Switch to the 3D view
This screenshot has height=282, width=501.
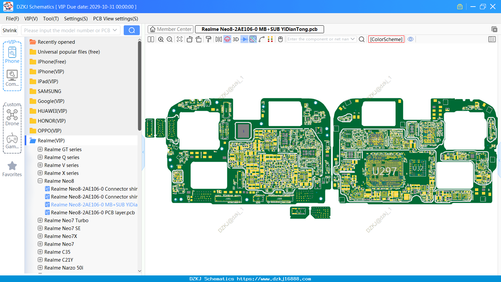pyautogui.click(x=236, y=39)
